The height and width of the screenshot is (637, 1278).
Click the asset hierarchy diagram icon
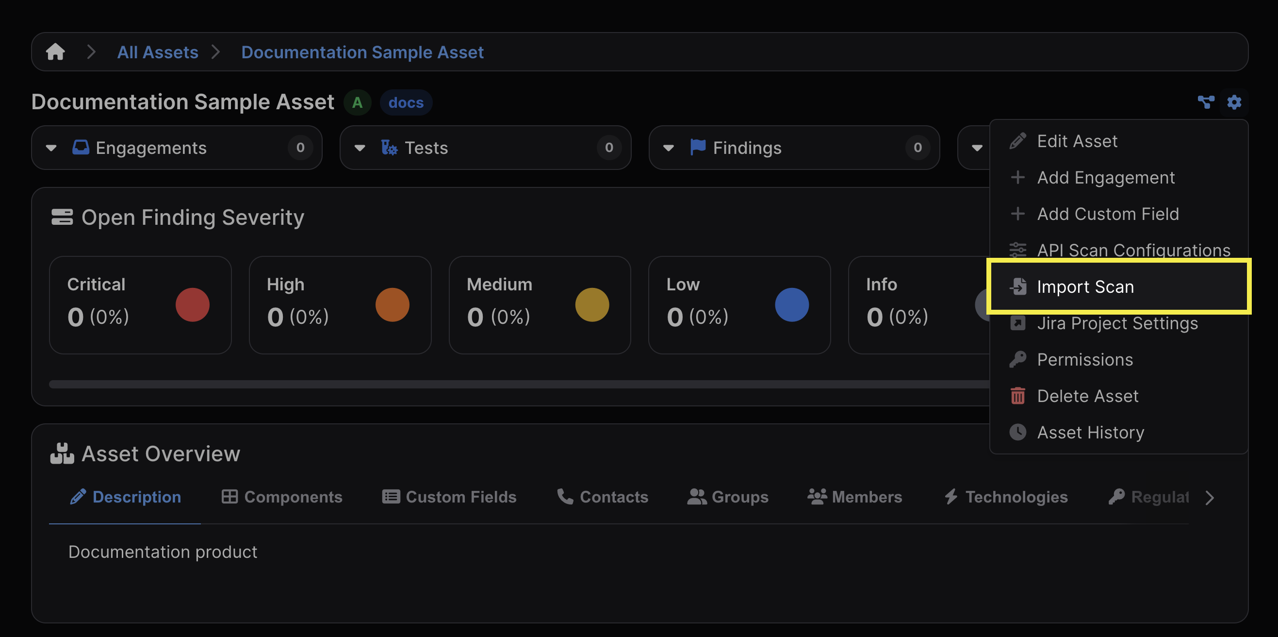(1206, 102)
